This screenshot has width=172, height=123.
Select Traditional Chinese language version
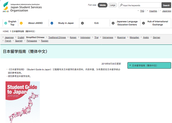[x=57, y=37]
